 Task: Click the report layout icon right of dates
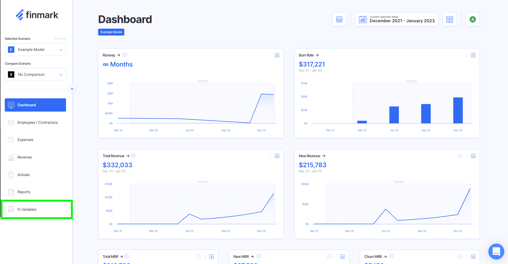coord(449,19)
